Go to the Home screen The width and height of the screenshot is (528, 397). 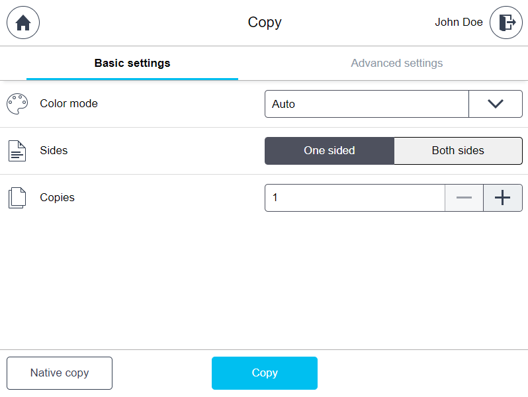(23, 22)
